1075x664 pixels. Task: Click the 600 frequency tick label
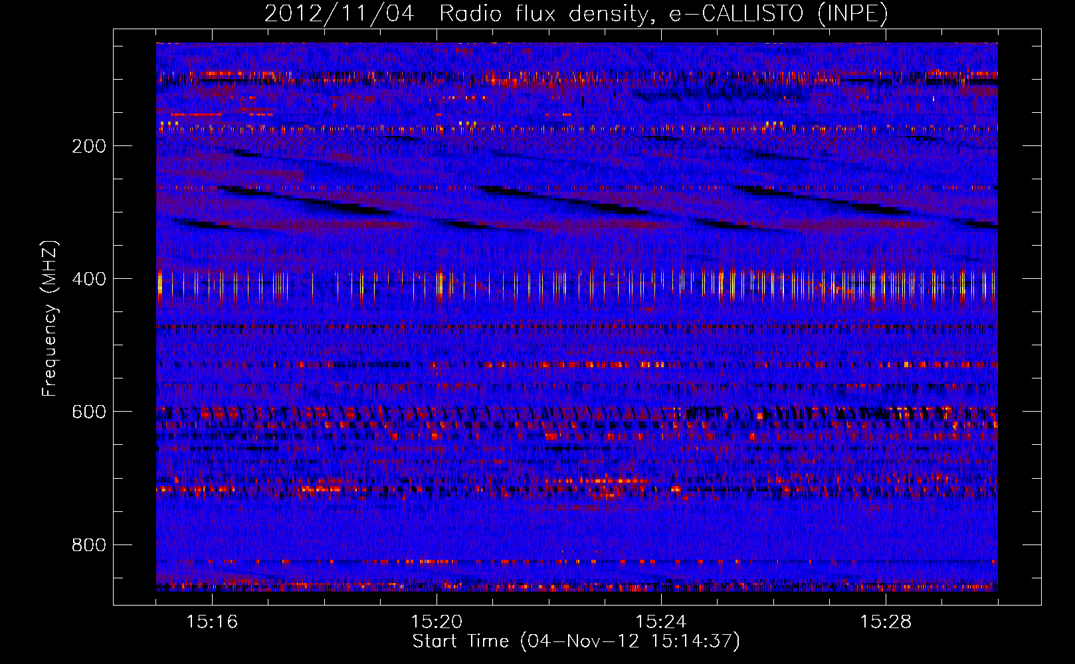tap(89, 411)
